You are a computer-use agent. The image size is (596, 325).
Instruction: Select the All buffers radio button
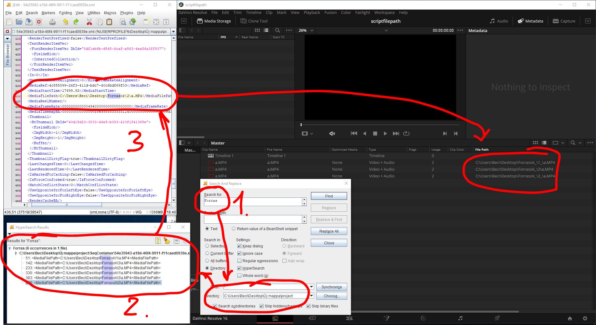point(207,261)
